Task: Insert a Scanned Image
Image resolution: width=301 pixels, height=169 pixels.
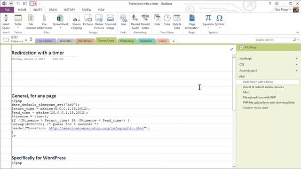Action: coord(111,22)
